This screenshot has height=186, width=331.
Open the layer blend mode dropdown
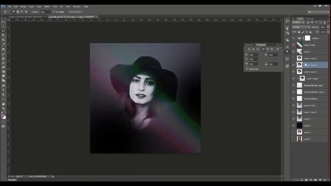[x=301, y=27]
